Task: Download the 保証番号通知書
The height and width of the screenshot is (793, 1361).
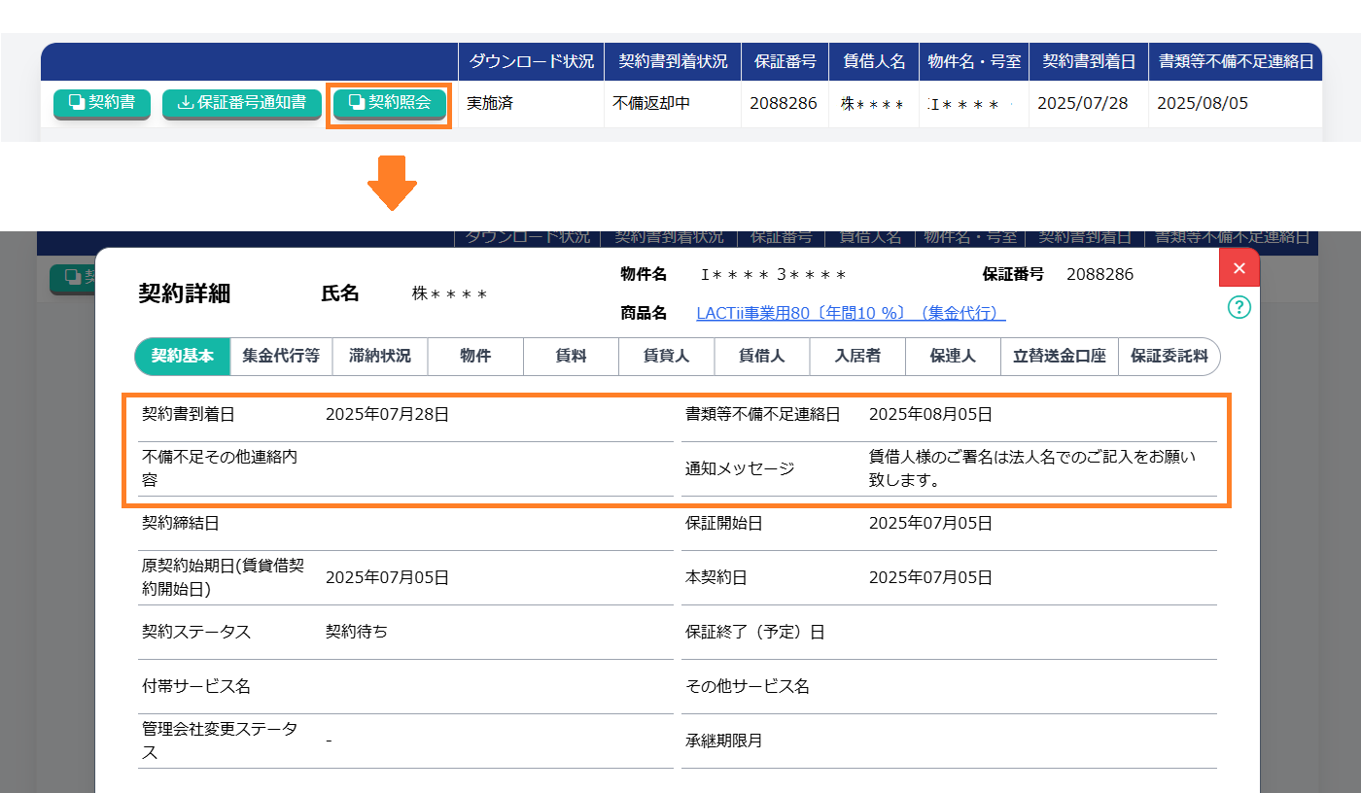Action: pos(241,102)
